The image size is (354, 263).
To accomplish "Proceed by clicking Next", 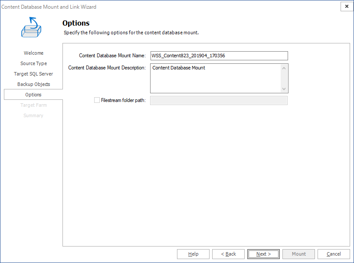I will click(x=264, y=254).
